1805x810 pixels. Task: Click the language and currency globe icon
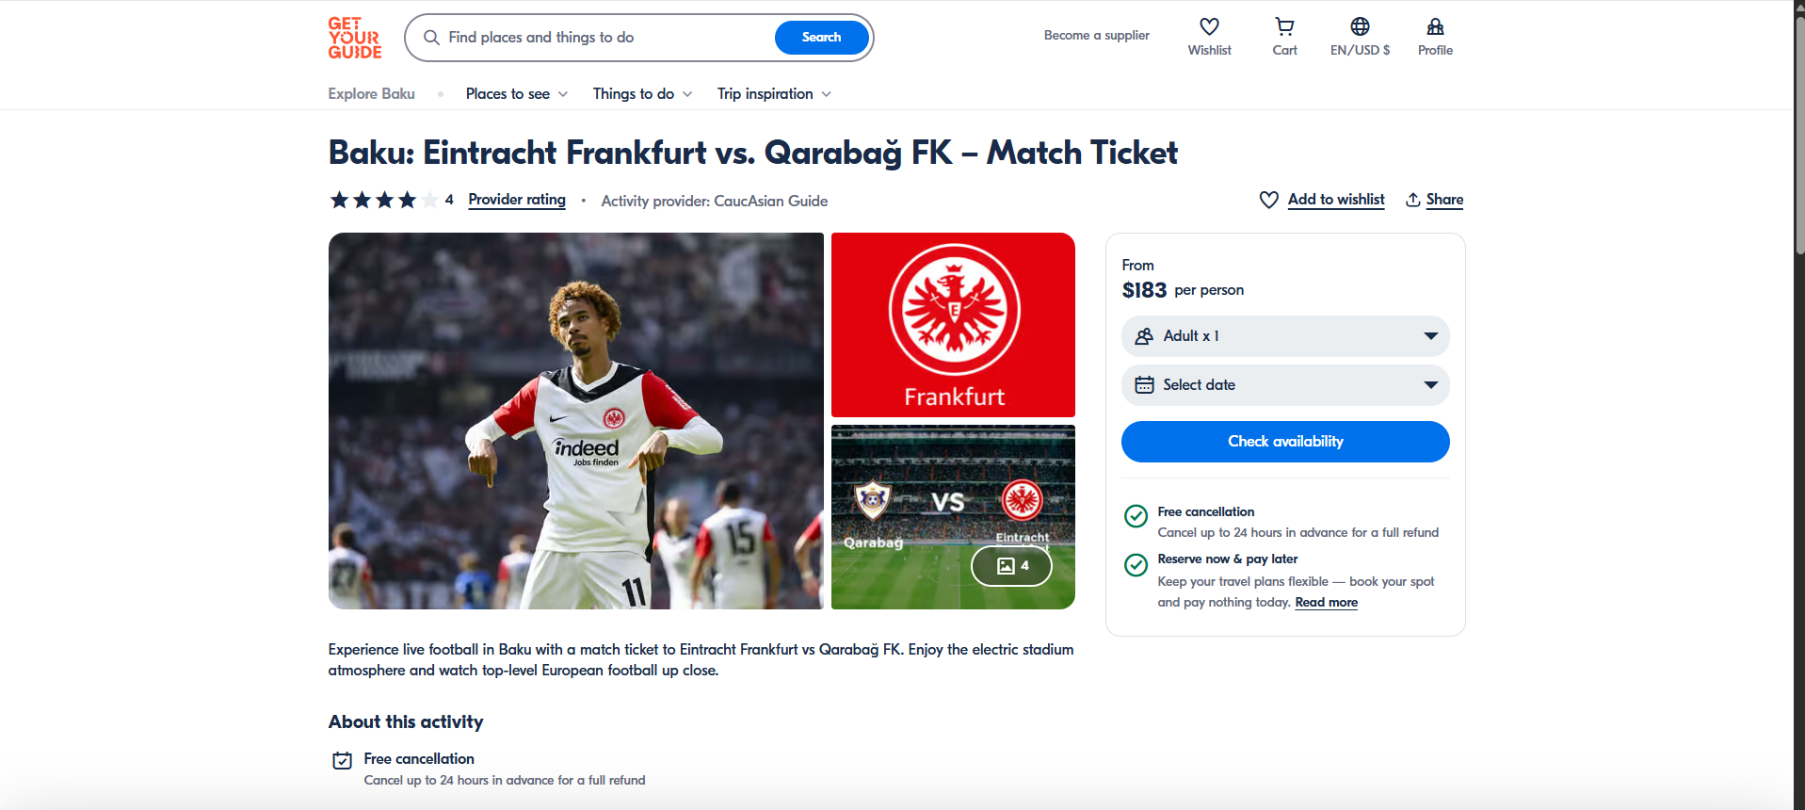tap(1360, 27)
